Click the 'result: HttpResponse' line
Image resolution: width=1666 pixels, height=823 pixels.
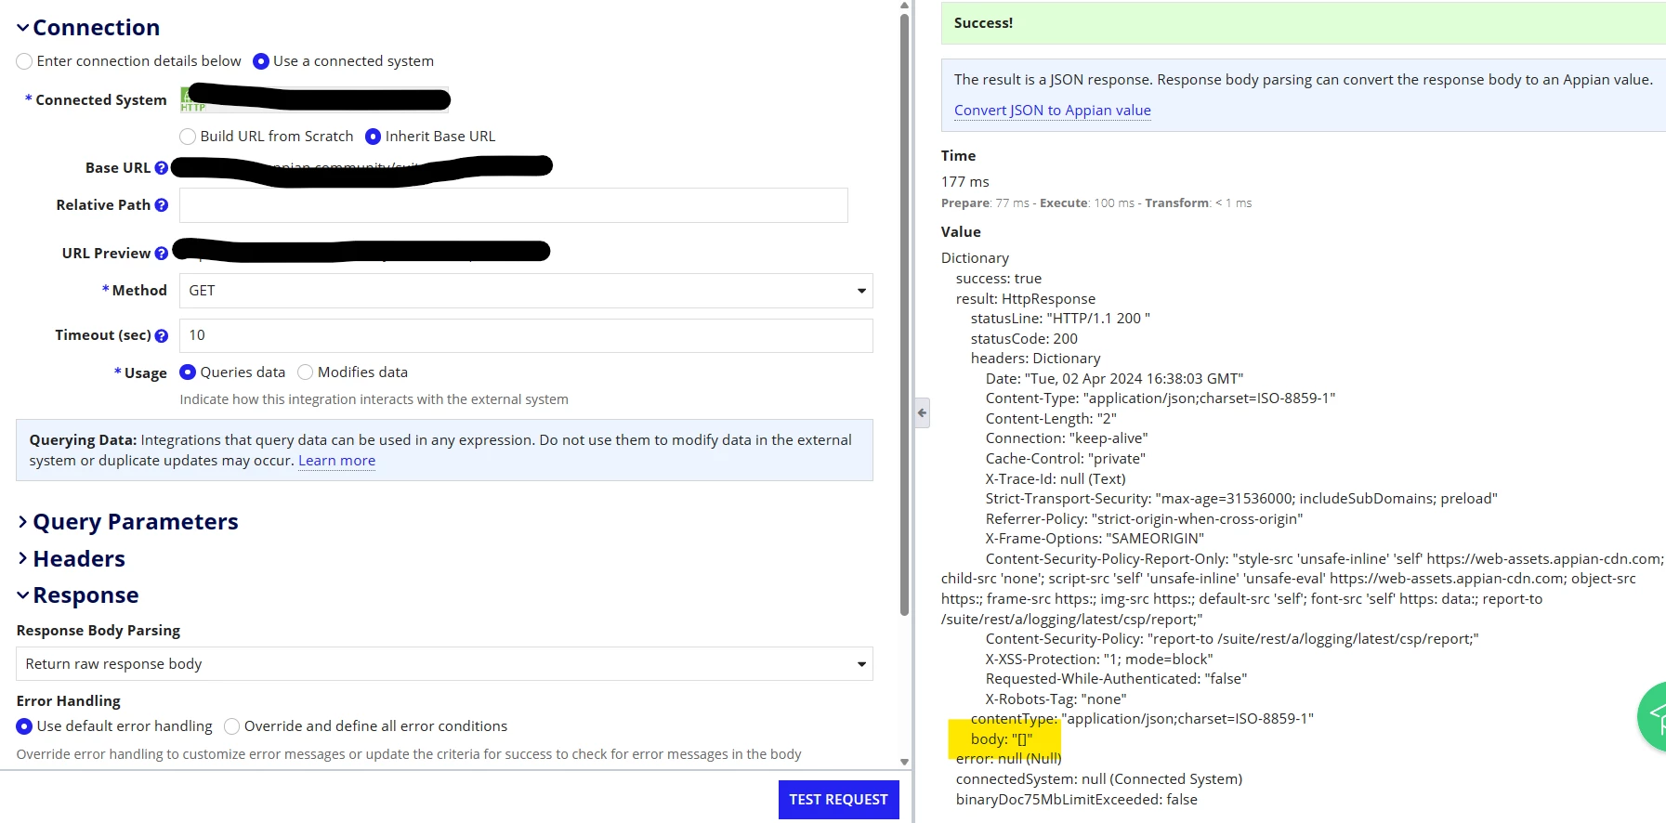(x=1026, y=299)
